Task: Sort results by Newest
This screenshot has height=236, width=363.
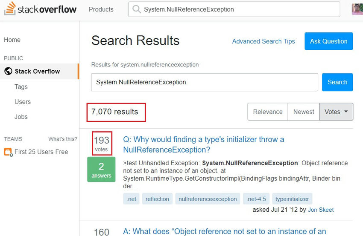Action: [x=304, y=112]
